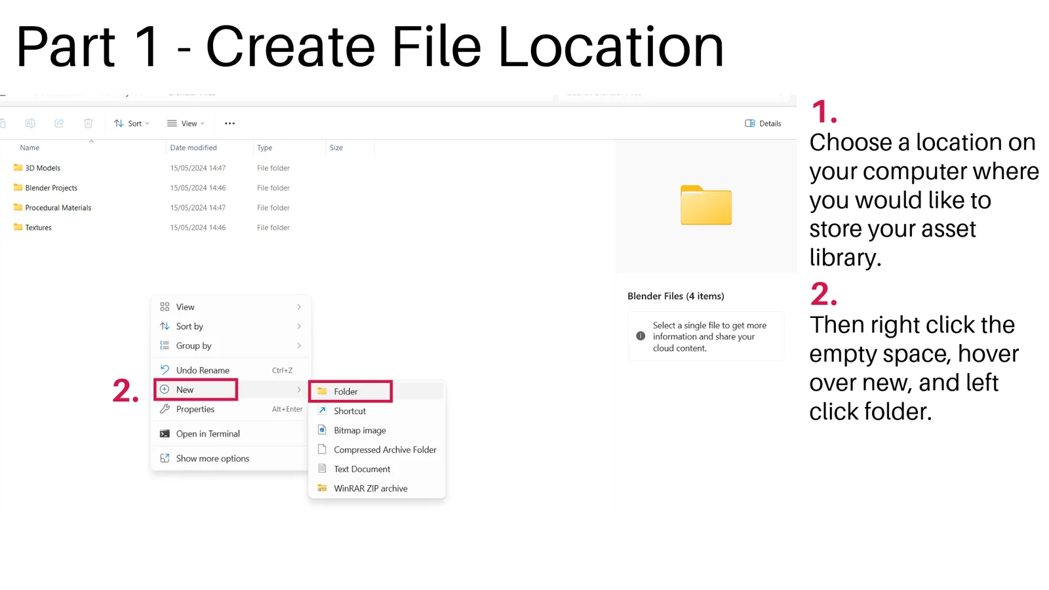Toggle the Name column sort direction

tap(30, 147)
